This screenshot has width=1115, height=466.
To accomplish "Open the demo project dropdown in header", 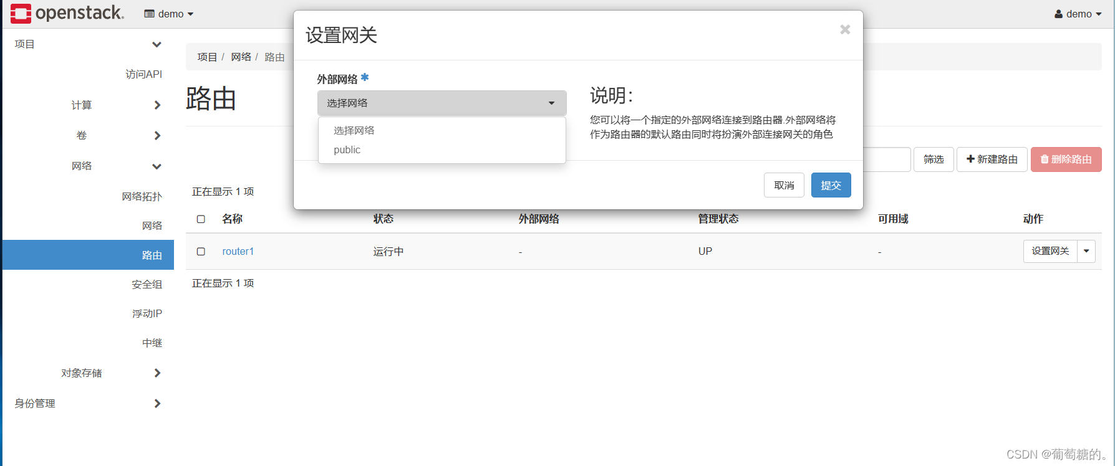I will pos(169,14).
